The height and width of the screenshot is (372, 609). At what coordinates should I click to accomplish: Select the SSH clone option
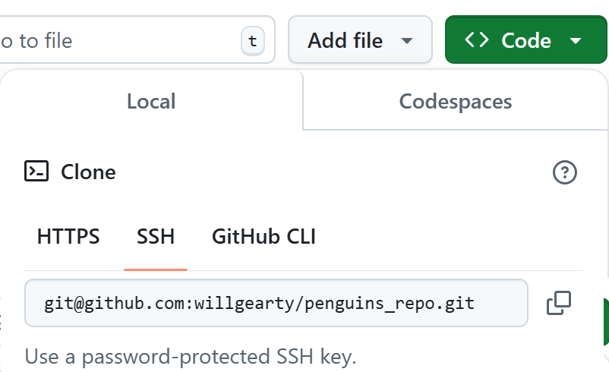[x=156, y=236]
